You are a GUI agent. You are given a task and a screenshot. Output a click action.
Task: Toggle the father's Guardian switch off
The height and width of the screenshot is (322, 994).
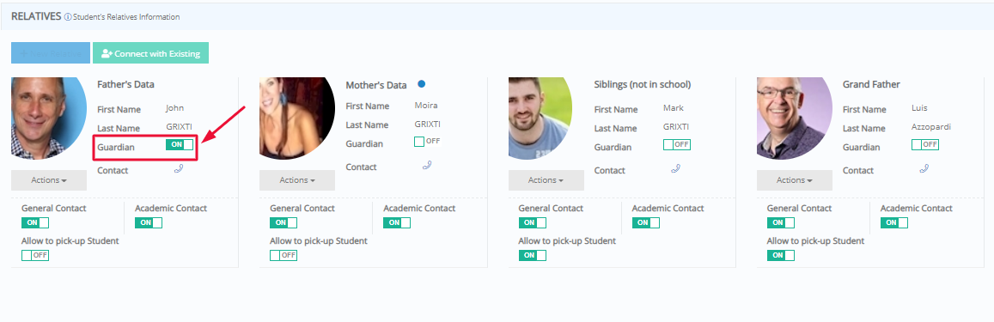click(180, 144)
